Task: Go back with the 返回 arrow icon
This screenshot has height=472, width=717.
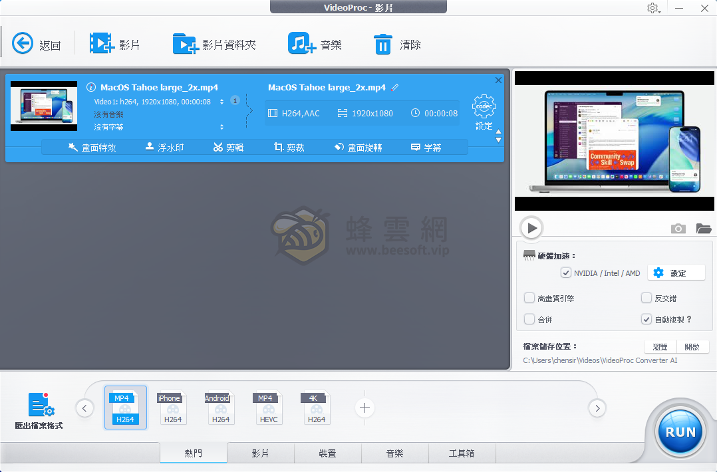Action: point(22,44)
